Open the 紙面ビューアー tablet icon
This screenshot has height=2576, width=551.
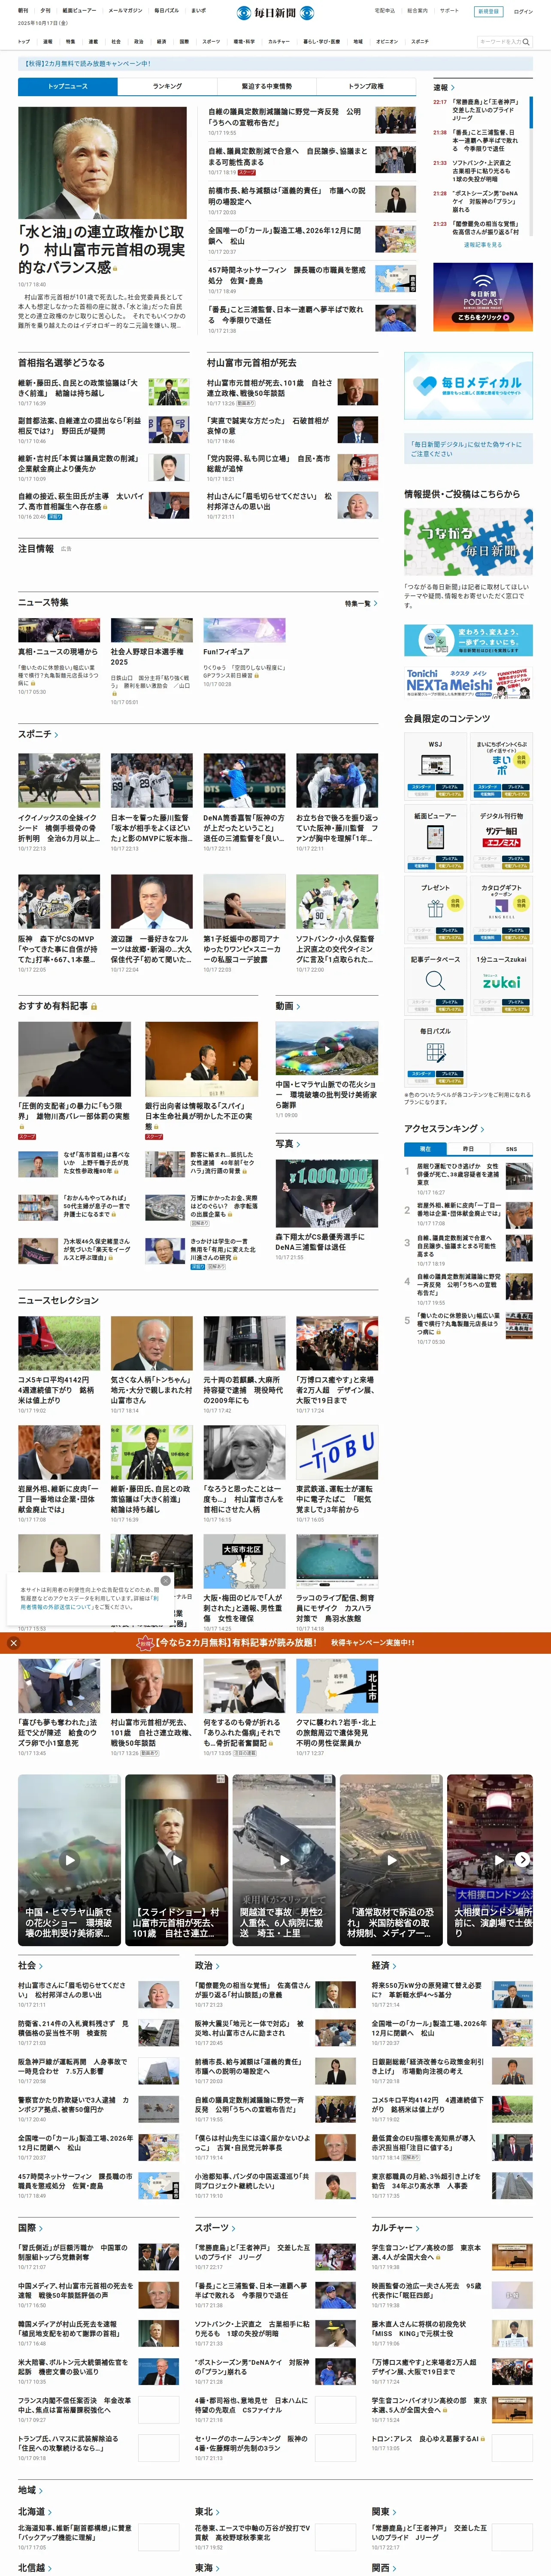pyautogui.click(x=435, y=837)
